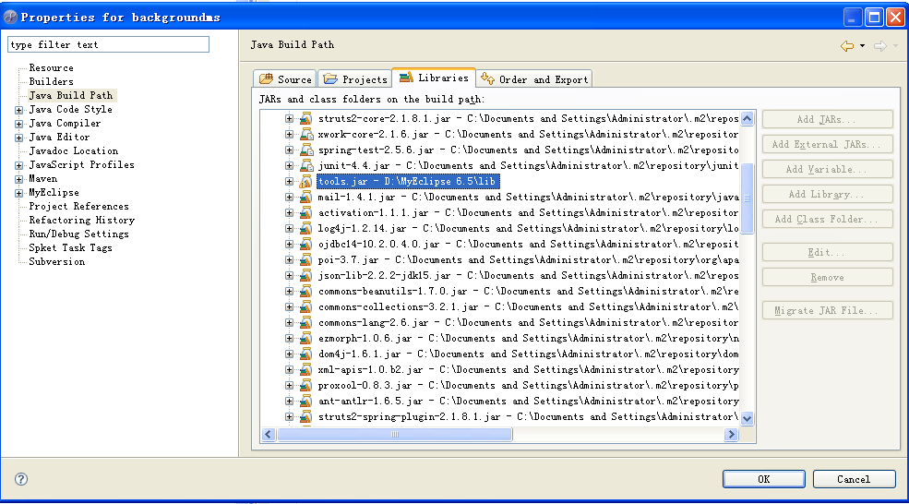Click the jar icon next to junit-4.4.jar
The width and height of the screenshot is (909, 504).
pos(305,166)
